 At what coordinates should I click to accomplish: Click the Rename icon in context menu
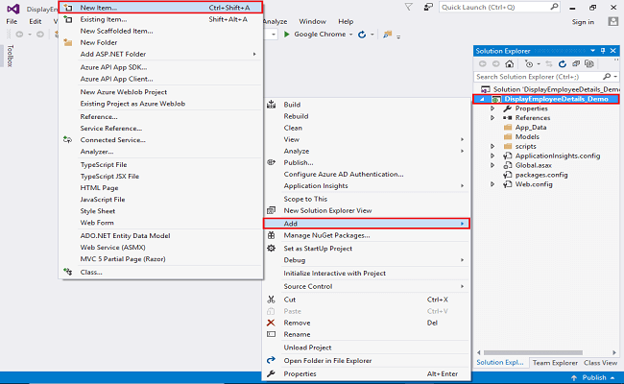coord(271,334)
